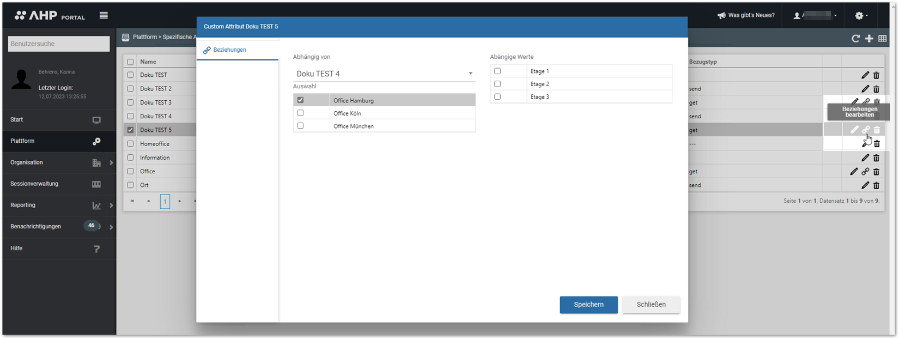Check the Doku TEST 2 row checkbox
Screen dimensions: 899x339
tap(130, 88)
